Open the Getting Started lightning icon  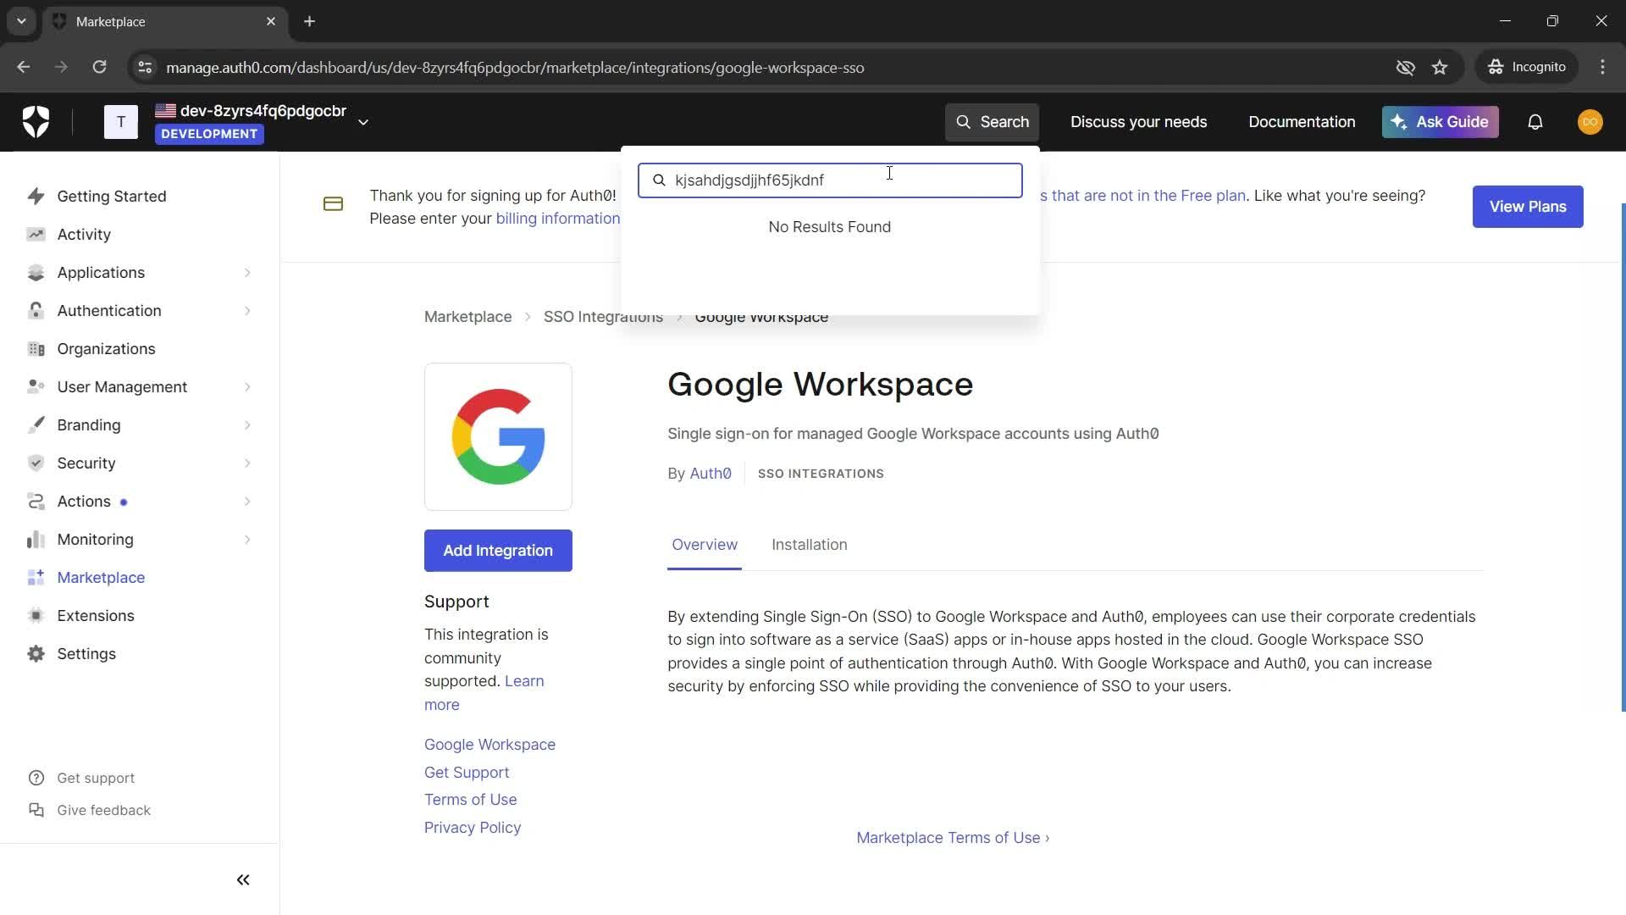[36, 197]
